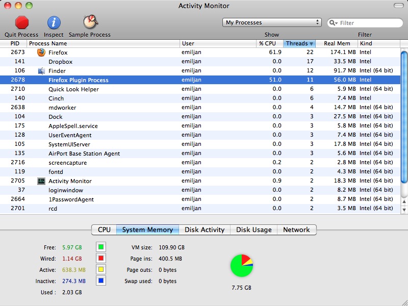Select the rcd process row
The height and width of the screenshot is (306, 408).
(200, 209)
